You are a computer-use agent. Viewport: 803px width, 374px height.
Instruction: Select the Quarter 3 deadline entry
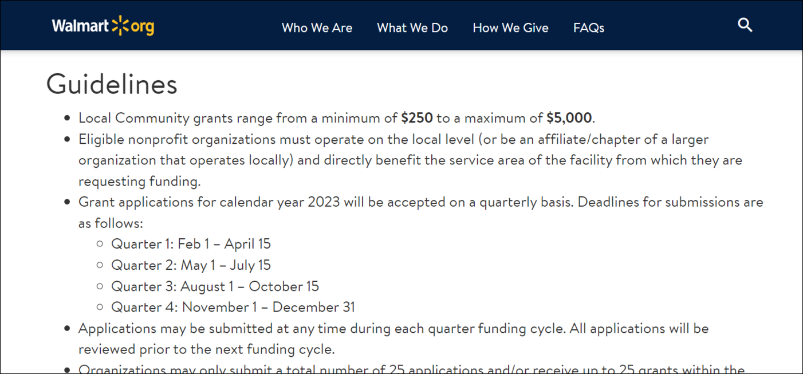(214, 286)
